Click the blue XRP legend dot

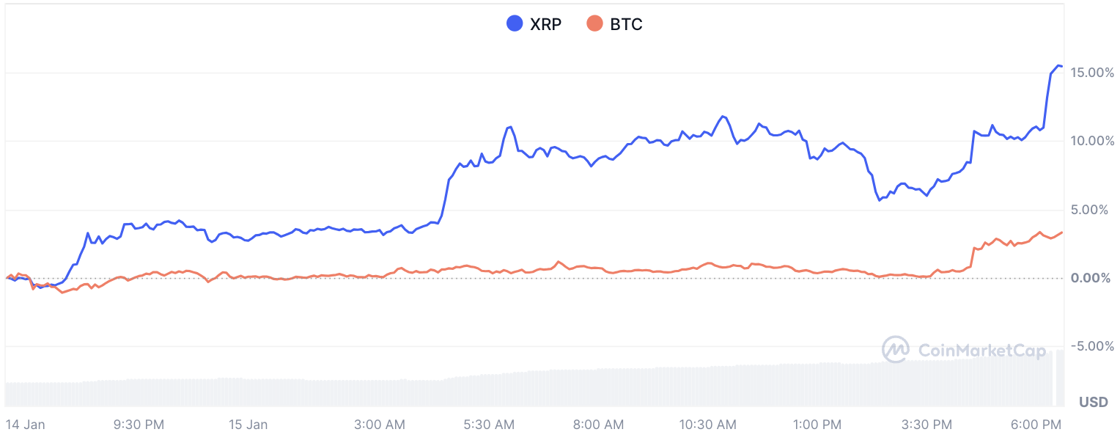click(515, 24)
